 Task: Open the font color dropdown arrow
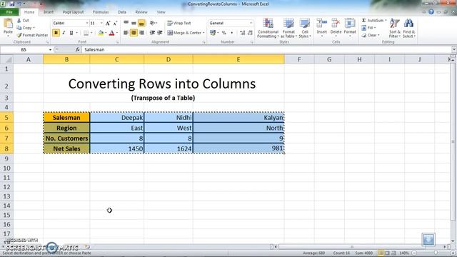click(117, 33)
